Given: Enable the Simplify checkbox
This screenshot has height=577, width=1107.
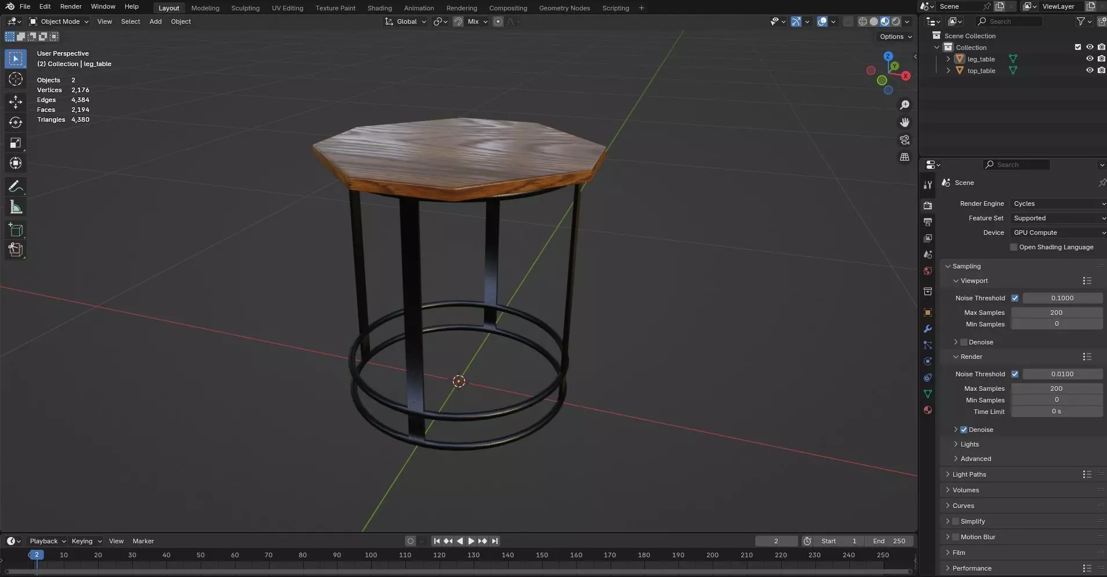Looking at the screenshot, I should [x=956, y=521].
